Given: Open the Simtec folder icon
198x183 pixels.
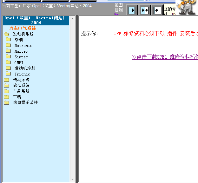Looking at the screenshot, I should (8, 56).
